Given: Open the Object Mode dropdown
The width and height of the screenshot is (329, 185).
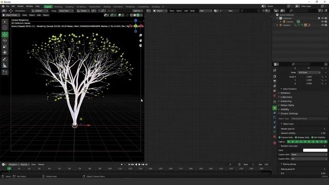Looking at the screenshot, I should pyautogui.click(x=11, y=15).
